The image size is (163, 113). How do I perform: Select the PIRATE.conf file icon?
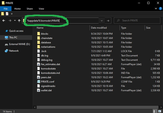tap(38, 82)
